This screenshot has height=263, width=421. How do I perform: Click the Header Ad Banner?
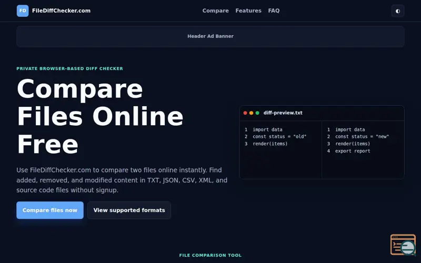(210, 36)
